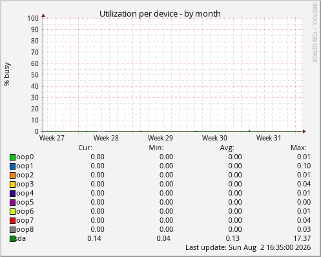Click the oop1 device label
Viewport: 321px width, 257px height.
(x=25, y=166)
